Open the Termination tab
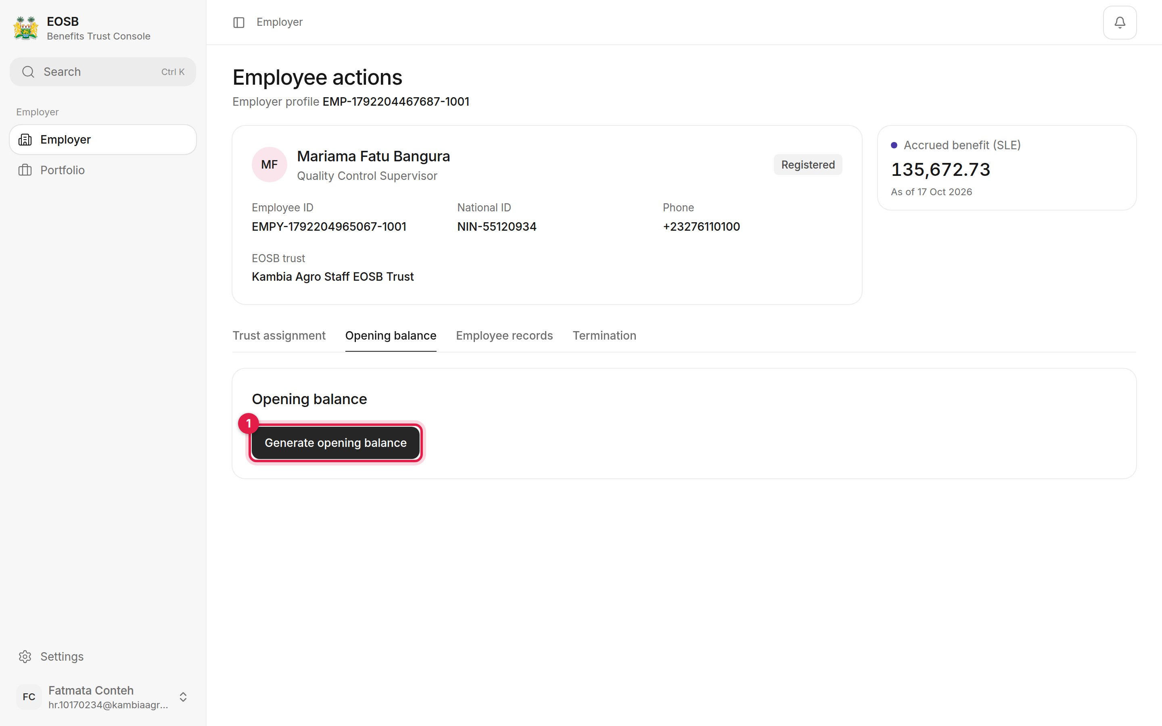 [x=604, y=336]
